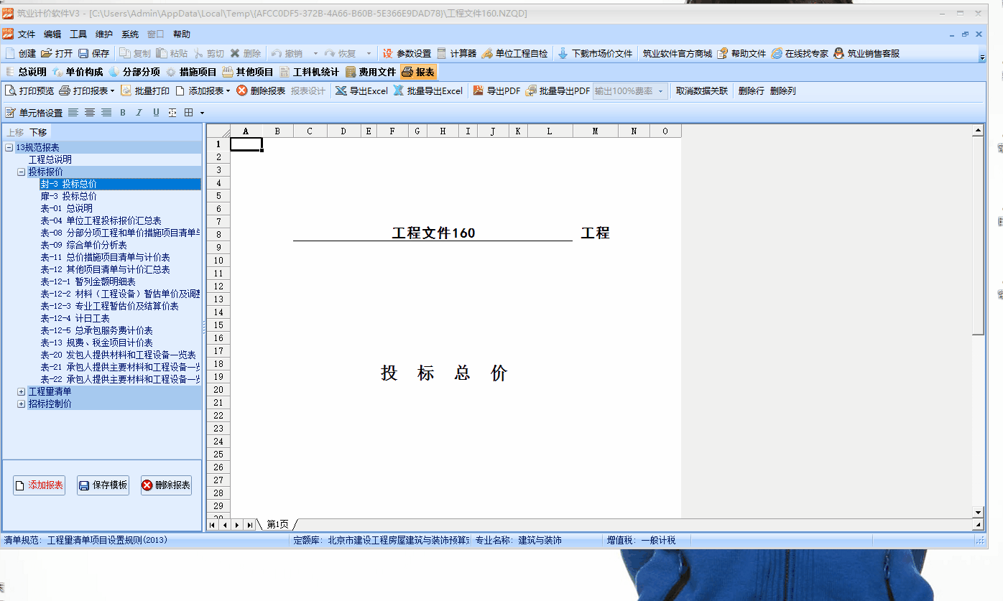Collapse the 投标报价 tree node

pyautogui.click(x=21, y=172)
